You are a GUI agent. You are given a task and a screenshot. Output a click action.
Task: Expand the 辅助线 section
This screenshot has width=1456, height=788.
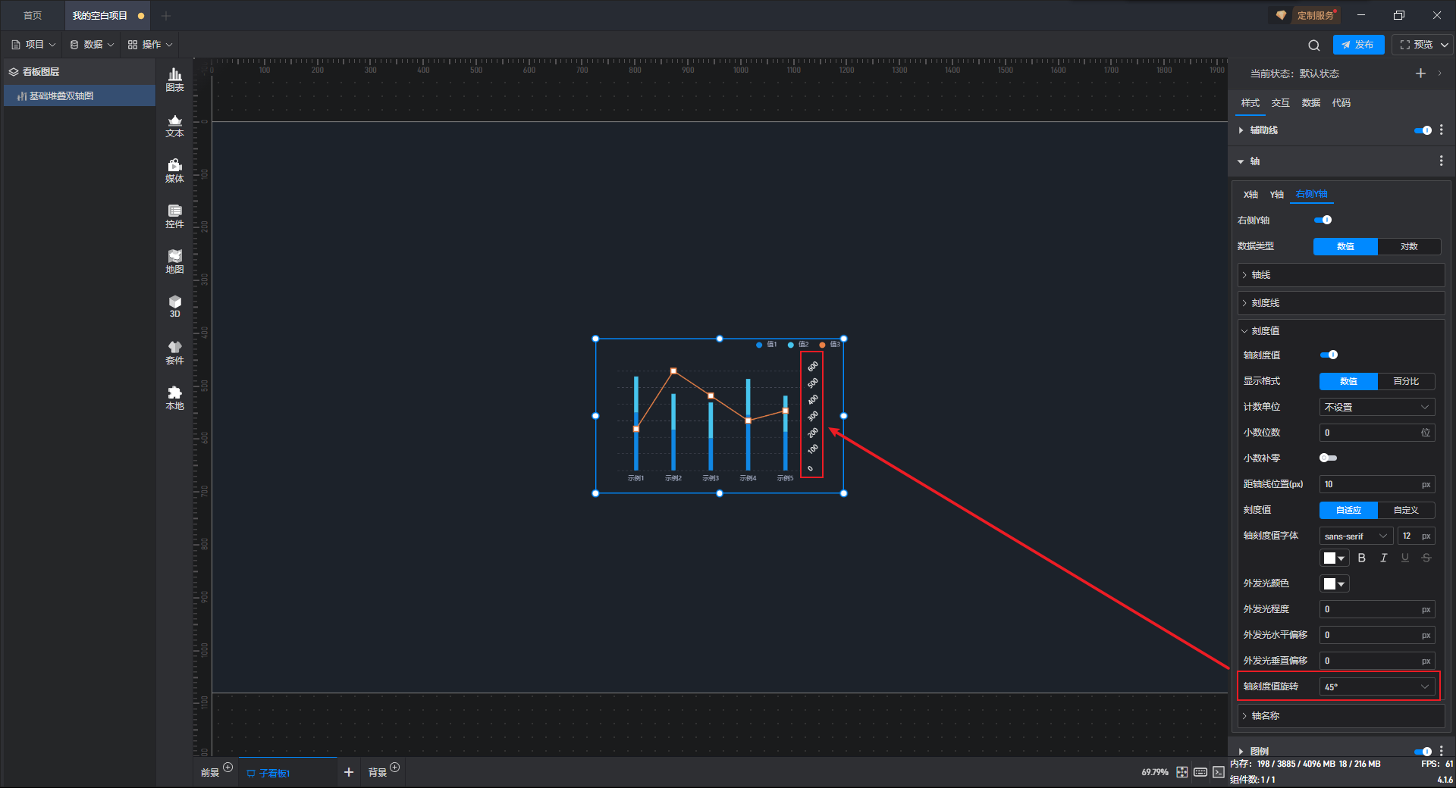[1241, 130]
